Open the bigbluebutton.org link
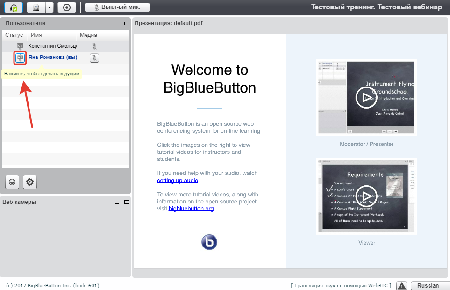This screenshot has height=290, width=450. pyautogui.click(x=191, y=209)
